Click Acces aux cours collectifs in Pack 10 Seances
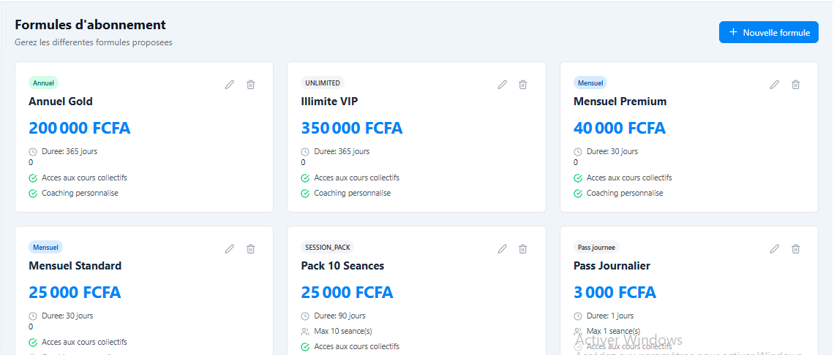Viewport: 834px width, 355px height. [x=357, y=346]
